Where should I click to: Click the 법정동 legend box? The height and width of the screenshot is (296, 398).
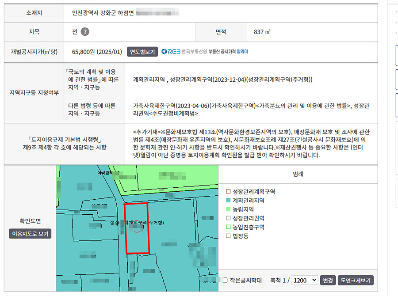tap(228, 236)
